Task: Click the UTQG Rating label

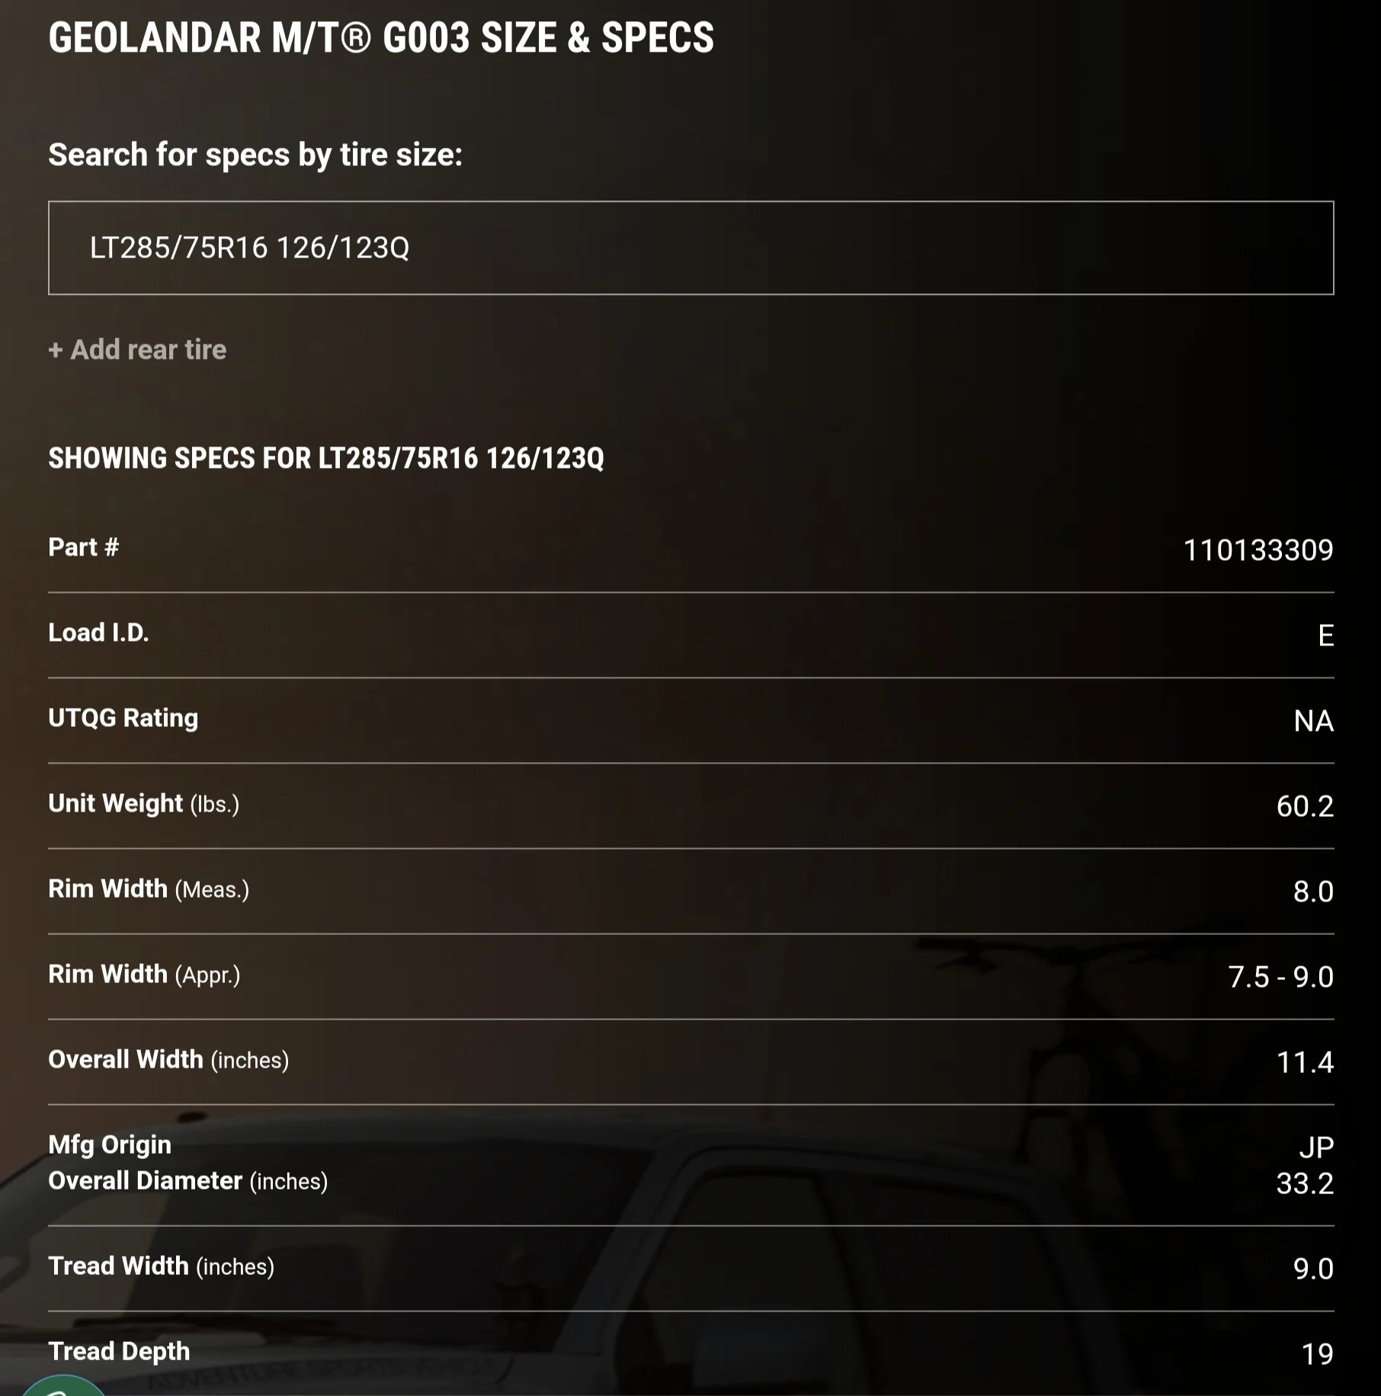Action: tap(123, 718)
